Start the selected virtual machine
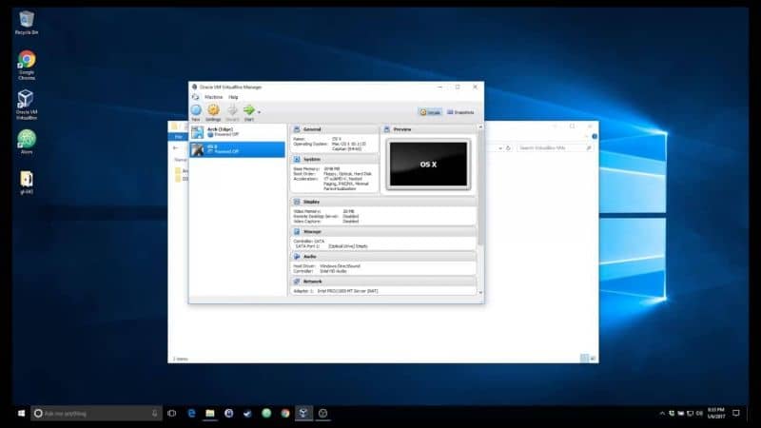761x428 pixels. coord(249,112)
